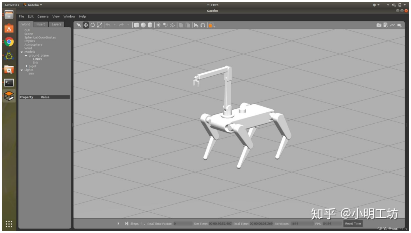The width and height of the screenshot is (411, 233).
Task: Click the redo arrow in the toolbar
Action: coord(121,25)
